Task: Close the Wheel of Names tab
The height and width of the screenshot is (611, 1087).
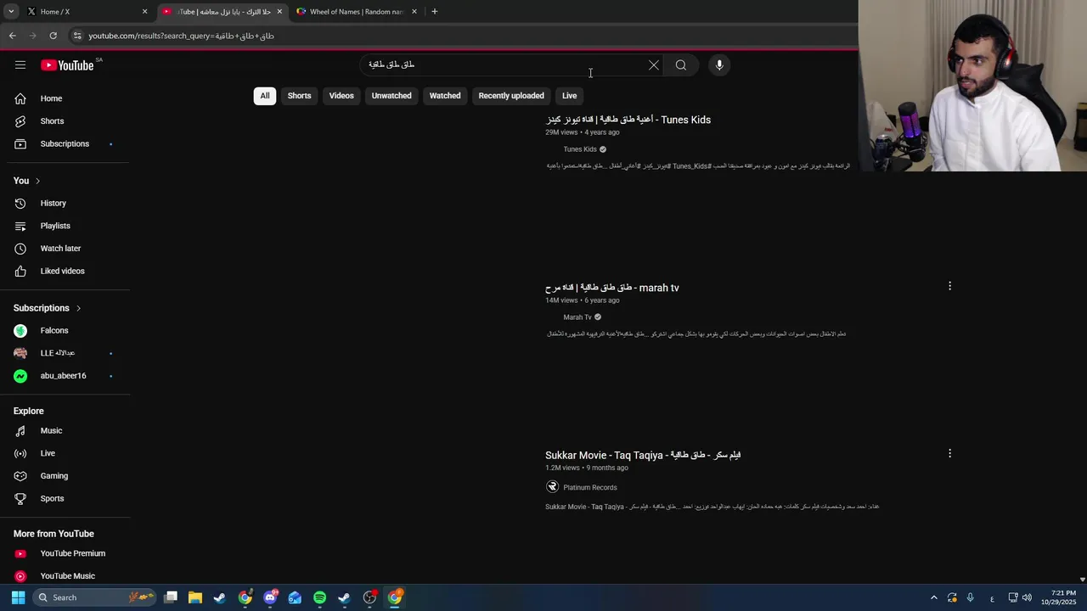Action: 414,12
